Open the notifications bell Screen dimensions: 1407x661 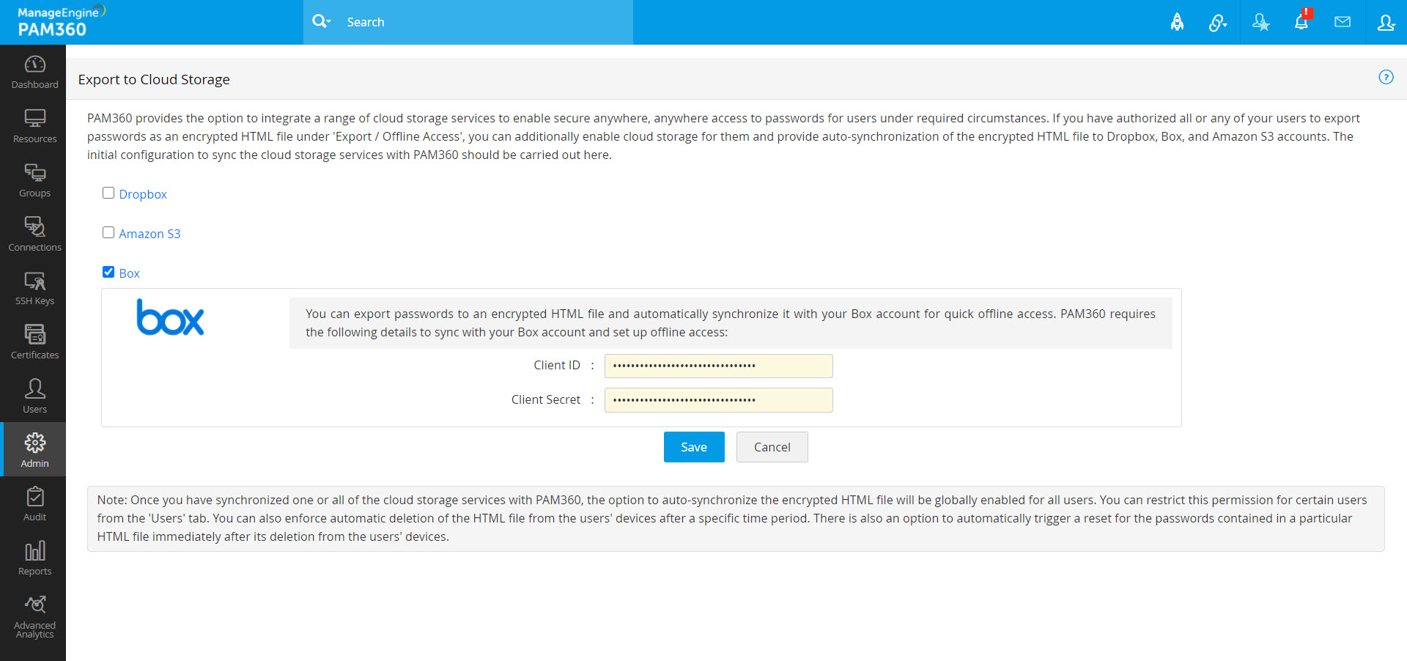pos(1301,21)
